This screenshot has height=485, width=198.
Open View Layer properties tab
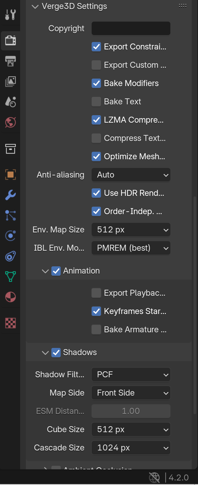[10, 81]
